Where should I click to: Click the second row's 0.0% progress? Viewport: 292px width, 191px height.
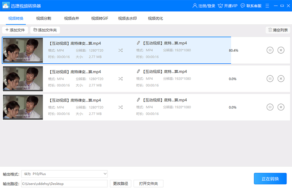(x=232, y=79)
